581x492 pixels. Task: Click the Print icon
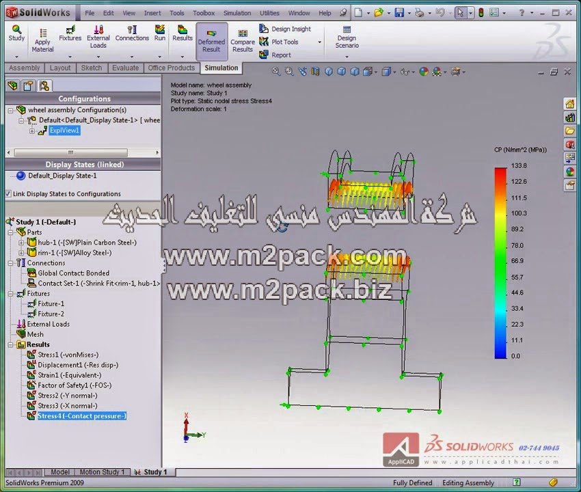tap(420, 12)
